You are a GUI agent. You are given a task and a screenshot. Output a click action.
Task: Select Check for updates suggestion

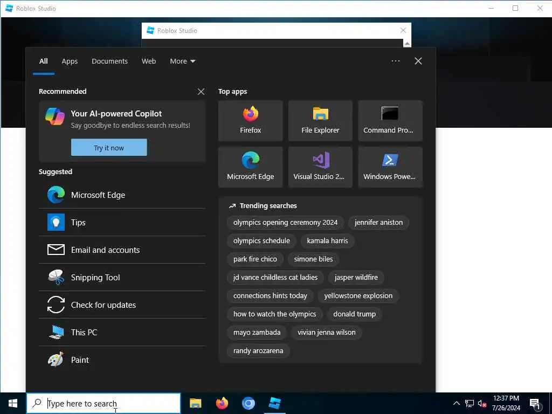(x=122, y=305)
